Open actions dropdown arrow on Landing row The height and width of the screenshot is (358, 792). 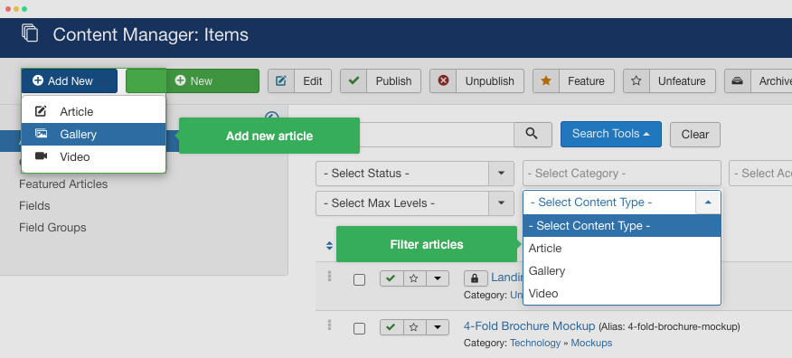click(x=438, y=278)
